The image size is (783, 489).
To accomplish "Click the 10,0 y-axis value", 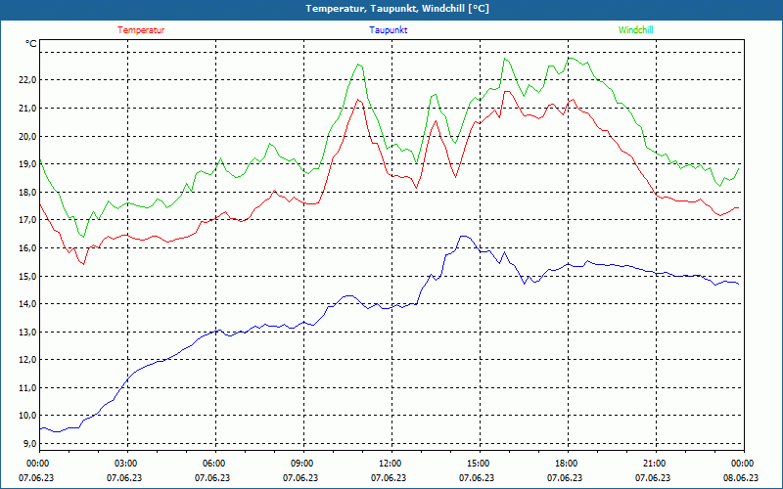I will (28, 415).
